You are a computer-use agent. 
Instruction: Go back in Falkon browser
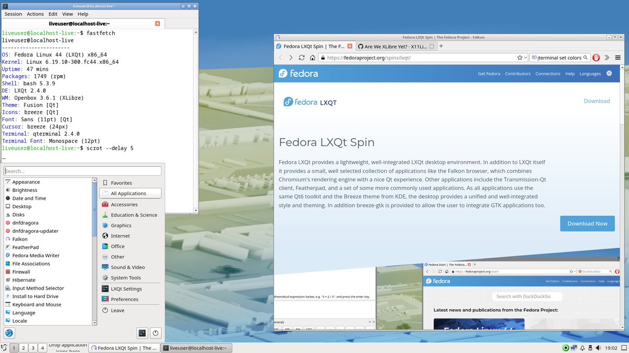tap(280, 58)
